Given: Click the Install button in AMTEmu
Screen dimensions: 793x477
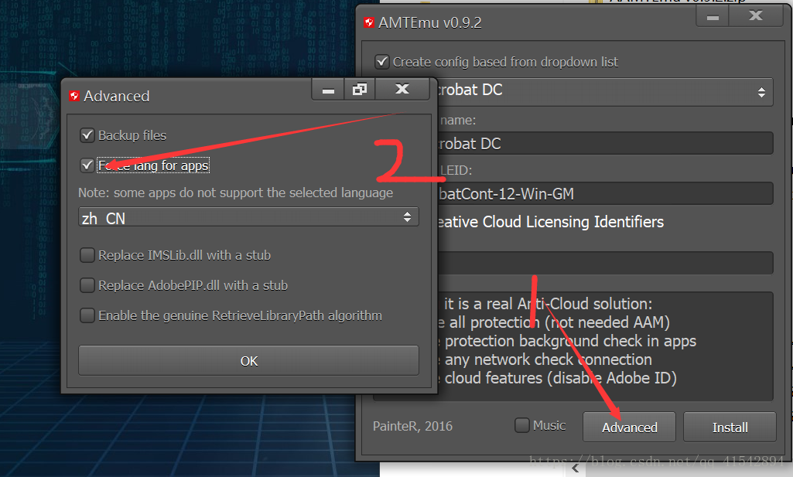Looking at the screenshot, I should pos(730,428).
